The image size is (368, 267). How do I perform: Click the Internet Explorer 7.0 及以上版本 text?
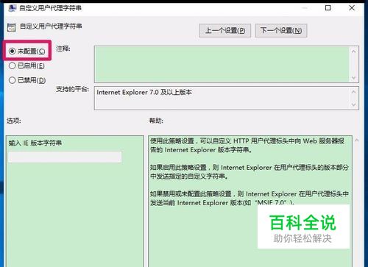[x=144, y=93]
